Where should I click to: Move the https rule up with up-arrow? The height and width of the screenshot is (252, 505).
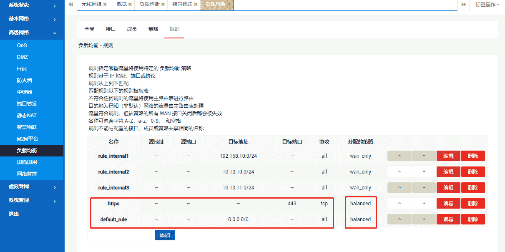point(399,203)
